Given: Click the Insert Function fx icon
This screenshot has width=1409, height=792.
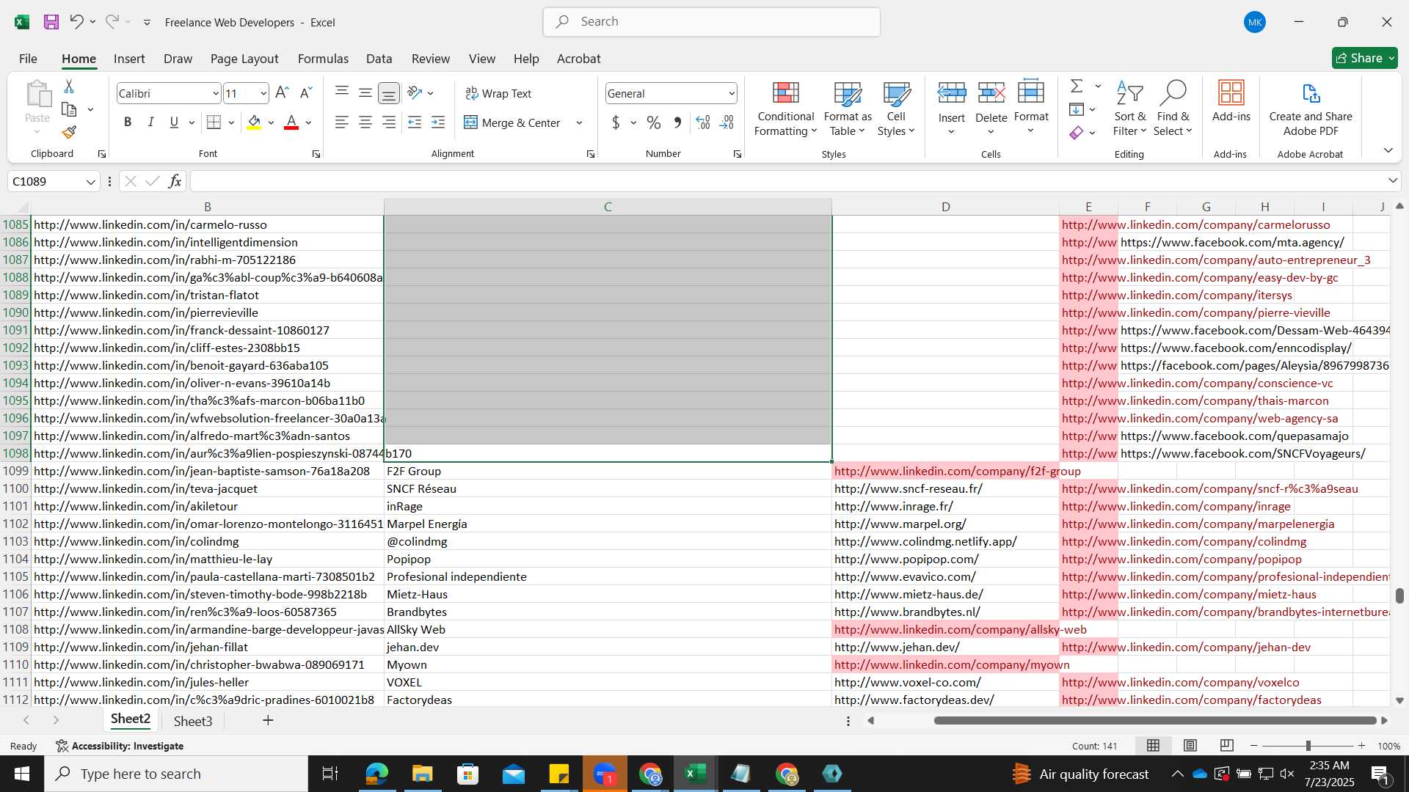Looking at the screenshot, I should pos(175,181).
